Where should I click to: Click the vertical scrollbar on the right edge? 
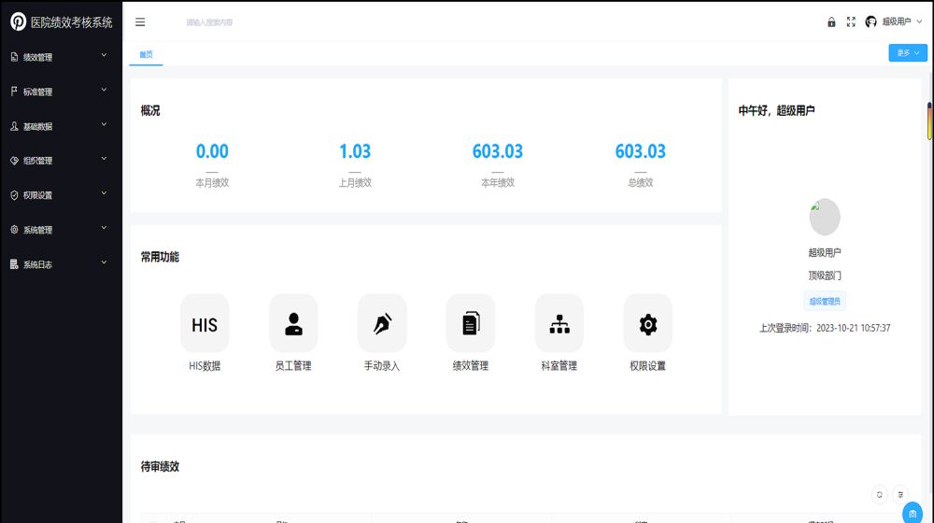tap(929, 121)
